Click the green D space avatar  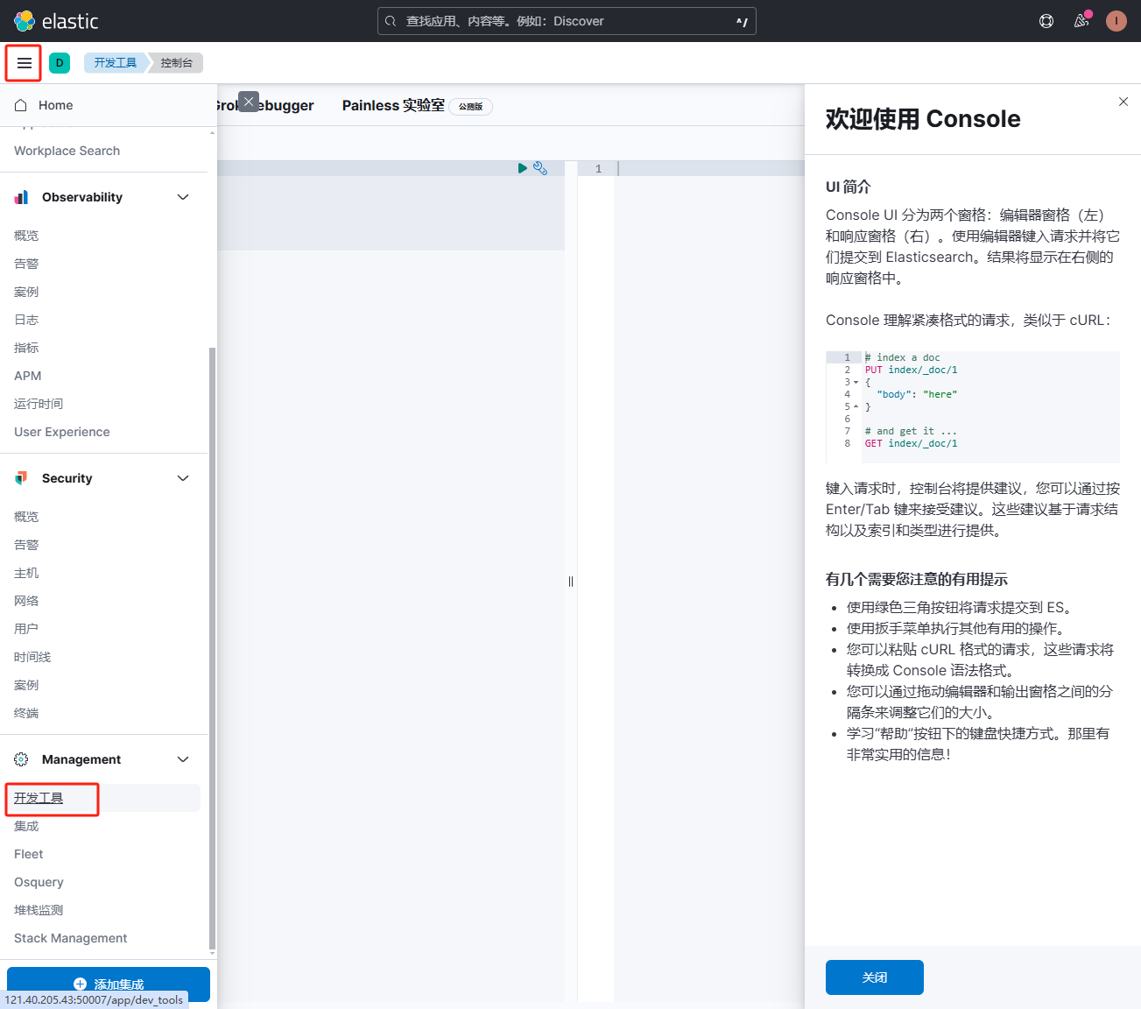60,63
